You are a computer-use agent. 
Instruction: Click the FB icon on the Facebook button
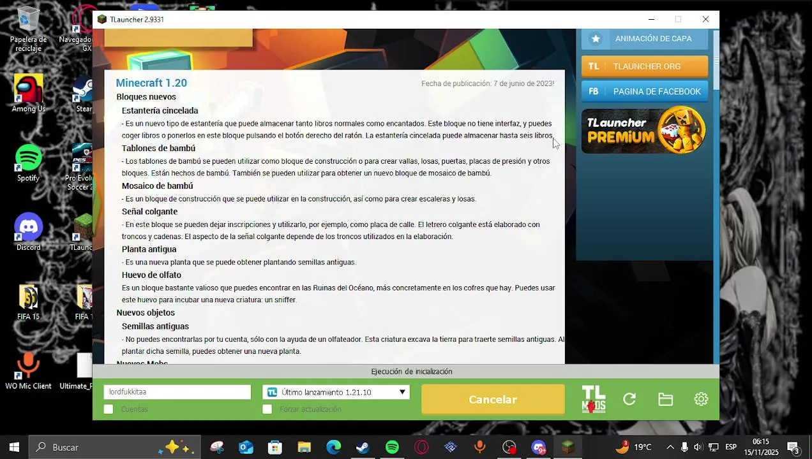pos(594,91)
